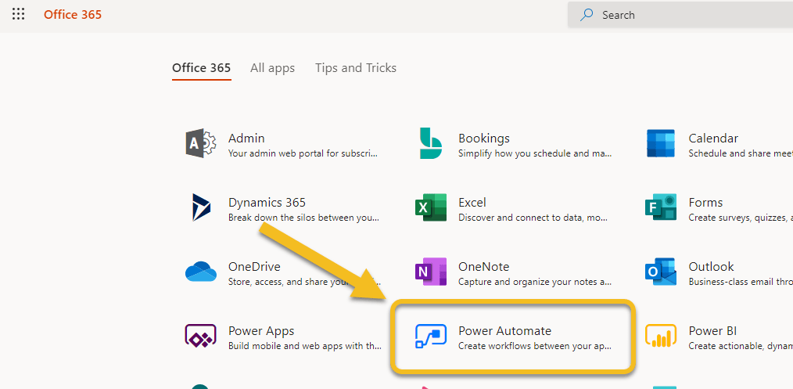Click the Forms app icon
This screenshot has height=389, width=793.
(x=661, y=207)
